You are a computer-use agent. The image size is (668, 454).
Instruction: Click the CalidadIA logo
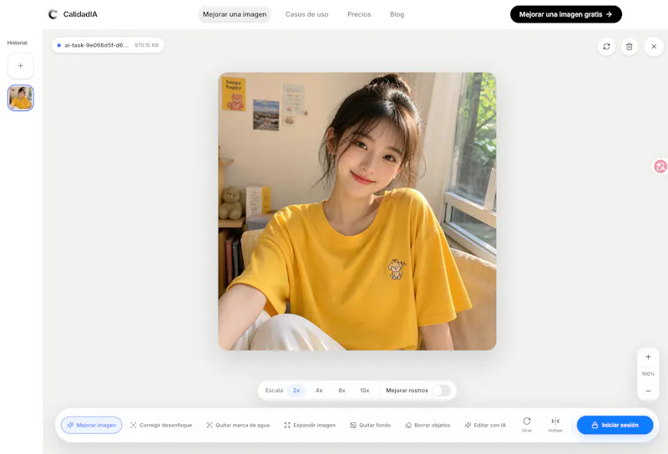point(73,14)
